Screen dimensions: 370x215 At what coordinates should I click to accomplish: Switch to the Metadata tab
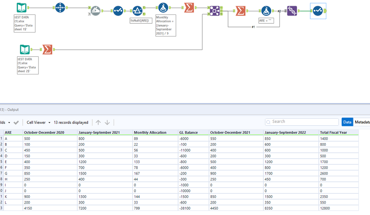click(x=362, y=122)
